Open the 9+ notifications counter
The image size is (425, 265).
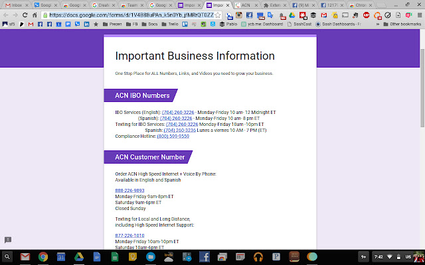click(363, 256)
